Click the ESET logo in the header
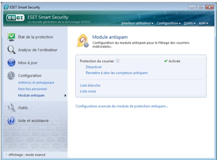217x160 pixels. pos(15,18)
